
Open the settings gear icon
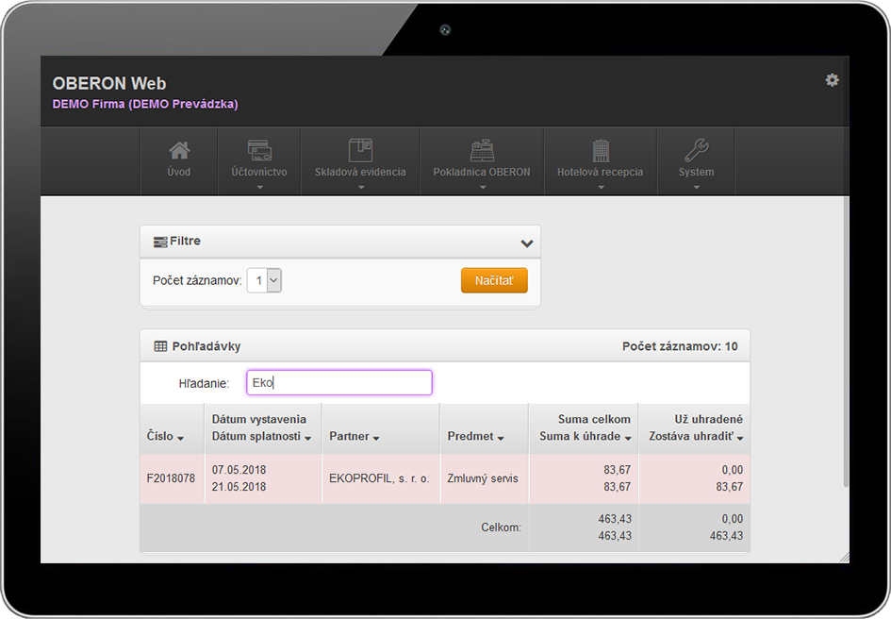click(832, 80)
